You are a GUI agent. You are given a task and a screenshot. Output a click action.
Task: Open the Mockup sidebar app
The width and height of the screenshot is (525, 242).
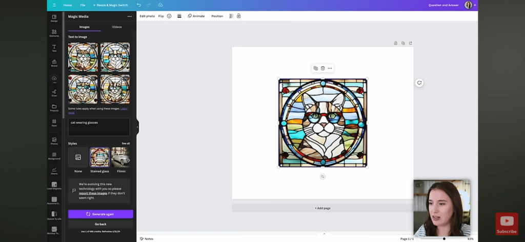point(54,231)
